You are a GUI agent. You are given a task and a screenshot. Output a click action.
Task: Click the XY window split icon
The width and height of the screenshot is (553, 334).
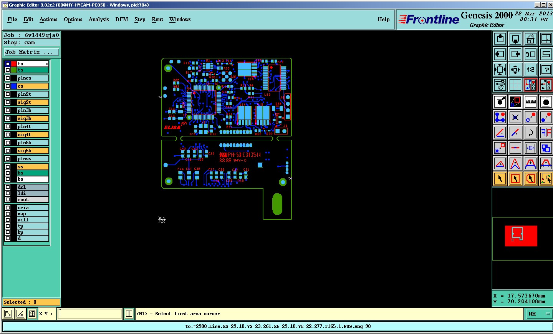click(x=546, y=39)
